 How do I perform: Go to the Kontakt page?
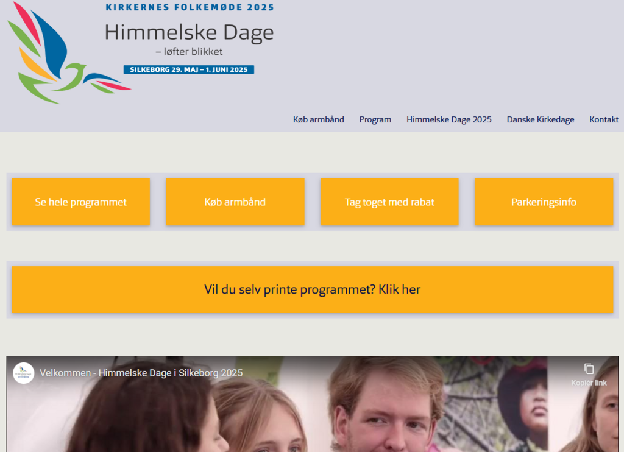604,119
